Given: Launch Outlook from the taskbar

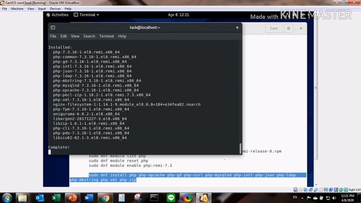Looking at the screenshot, I should pos(39,198).
